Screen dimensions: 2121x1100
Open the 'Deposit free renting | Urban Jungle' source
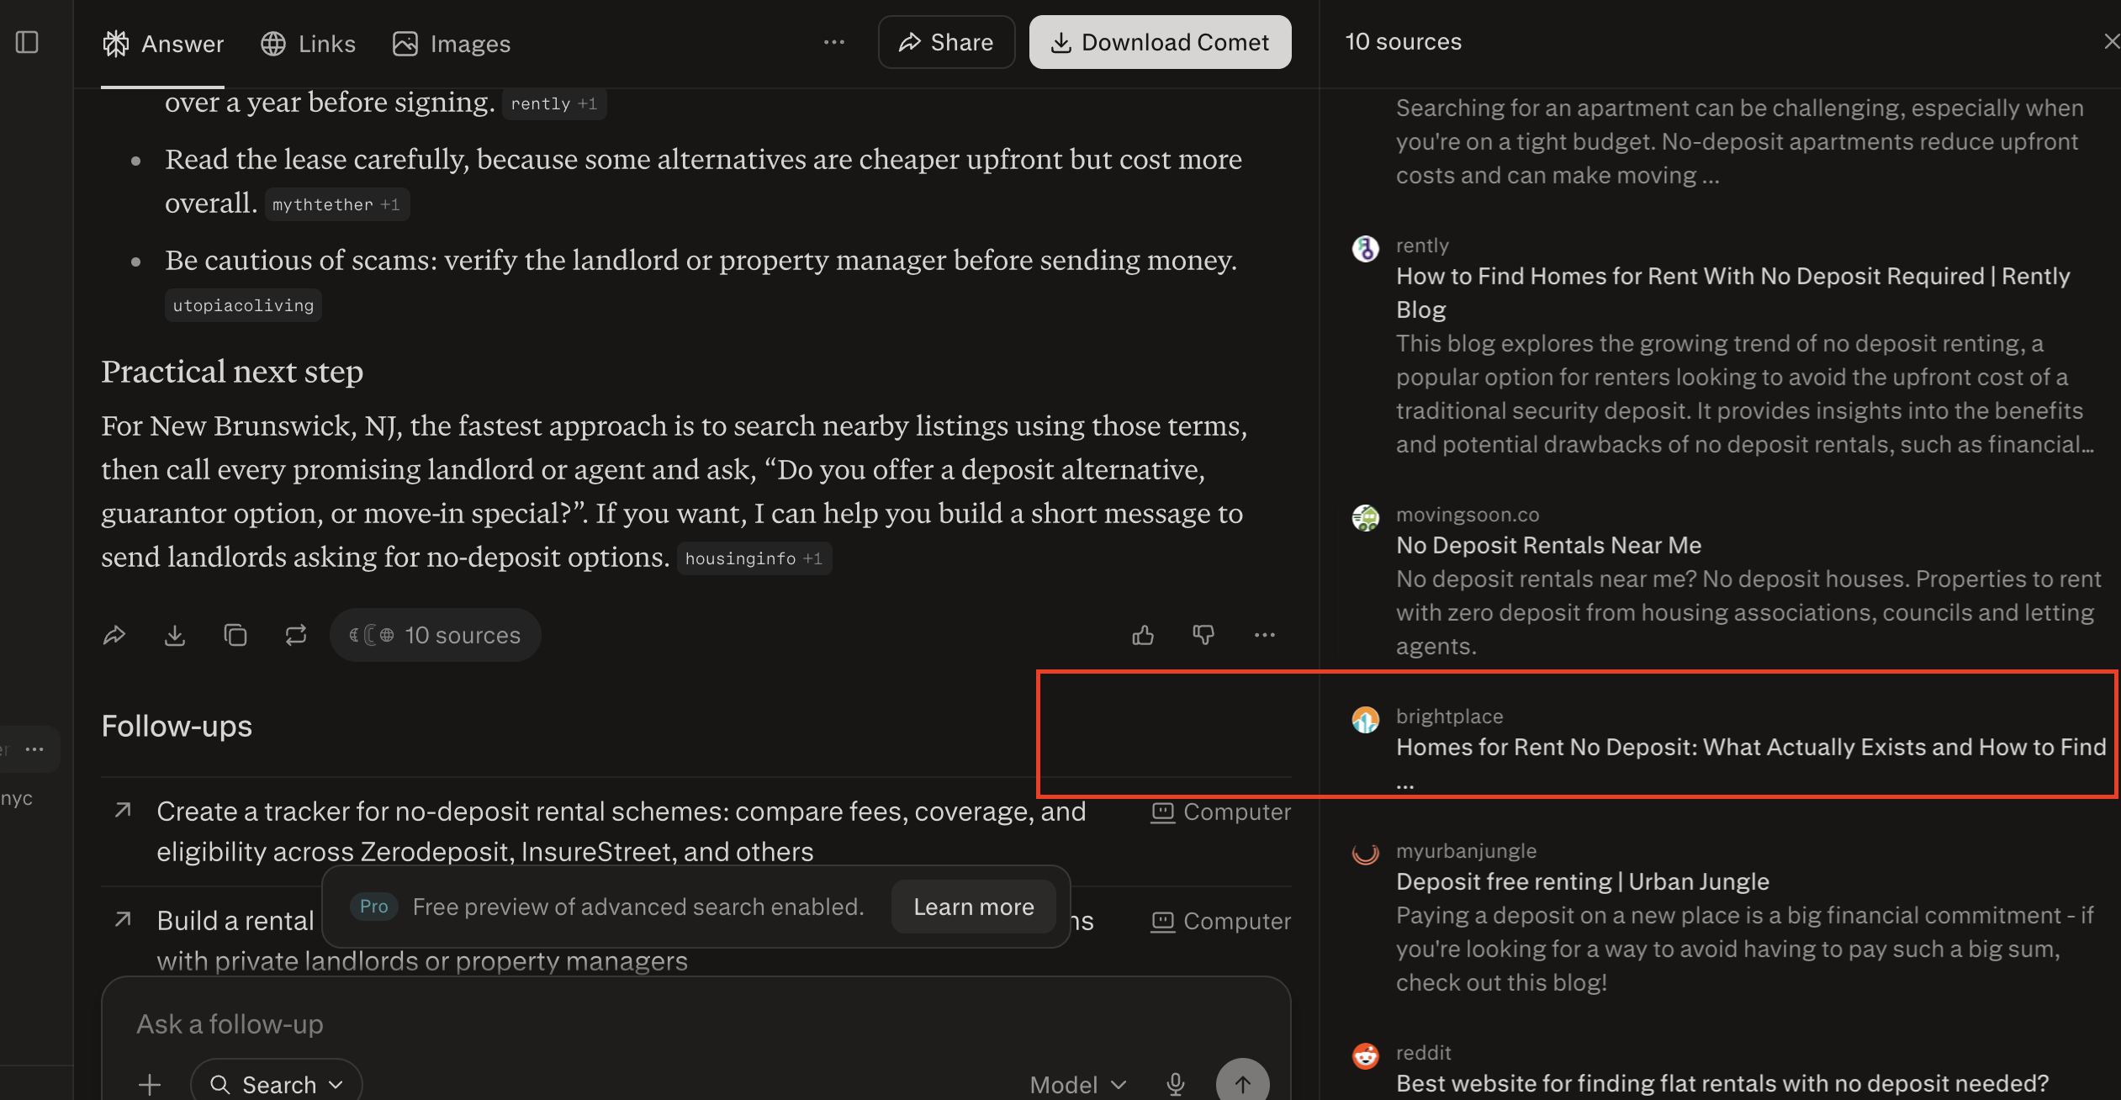point(1583,881)
